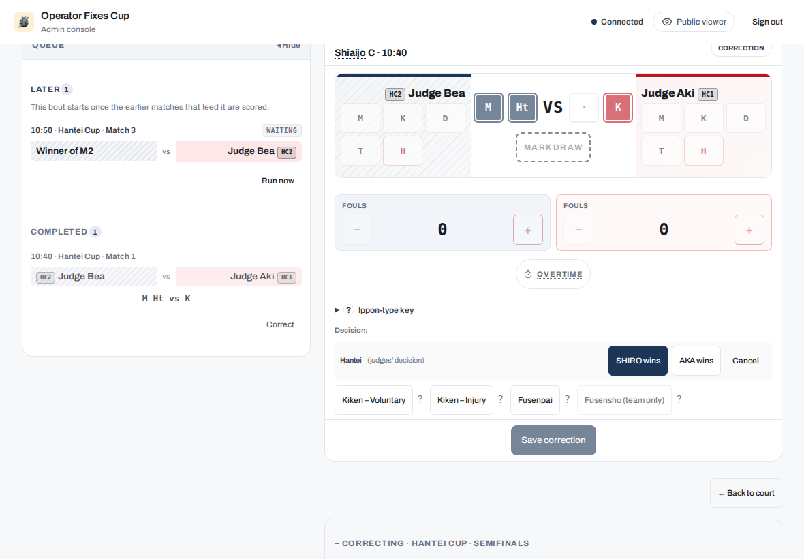Remove scored Ht ippon in center scoreboard

point(522,107)
